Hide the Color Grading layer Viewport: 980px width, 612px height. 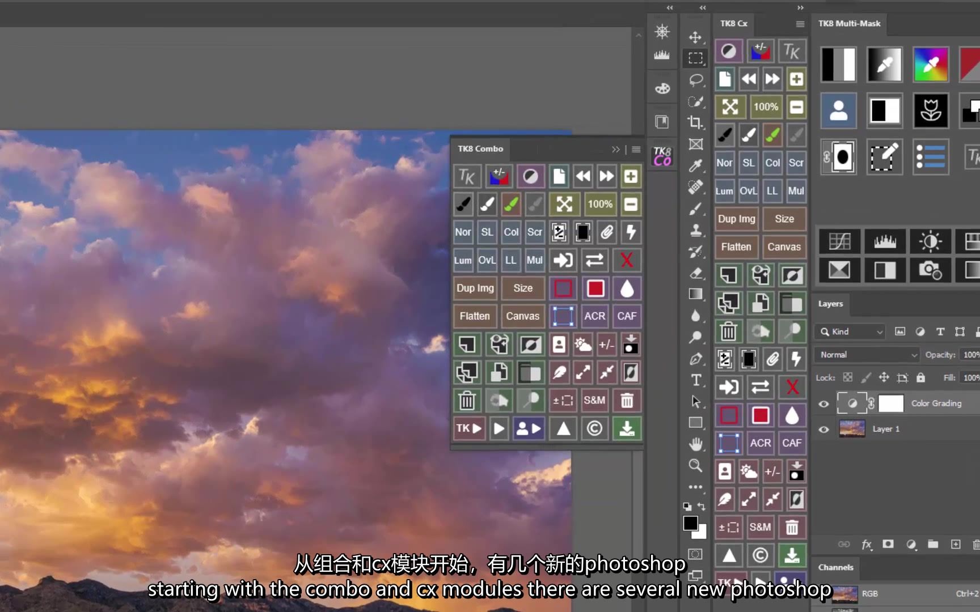[824, 403]
